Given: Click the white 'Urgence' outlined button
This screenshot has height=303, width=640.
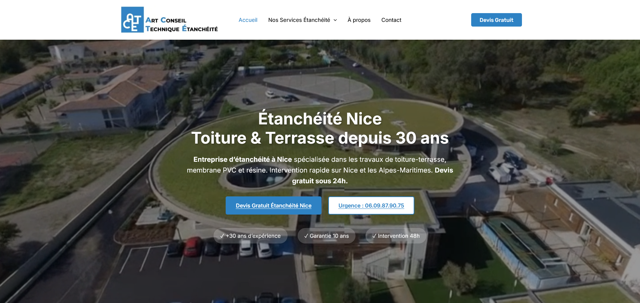Looking at the screenshot, I should (x=371, y=205).
